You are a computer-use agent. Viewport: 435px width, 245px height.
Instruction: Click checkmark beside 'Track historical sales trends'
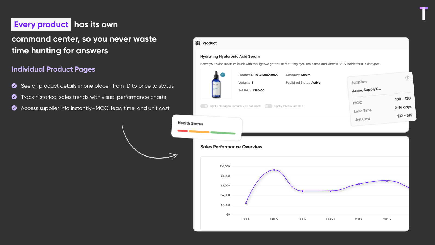point(14,97)
